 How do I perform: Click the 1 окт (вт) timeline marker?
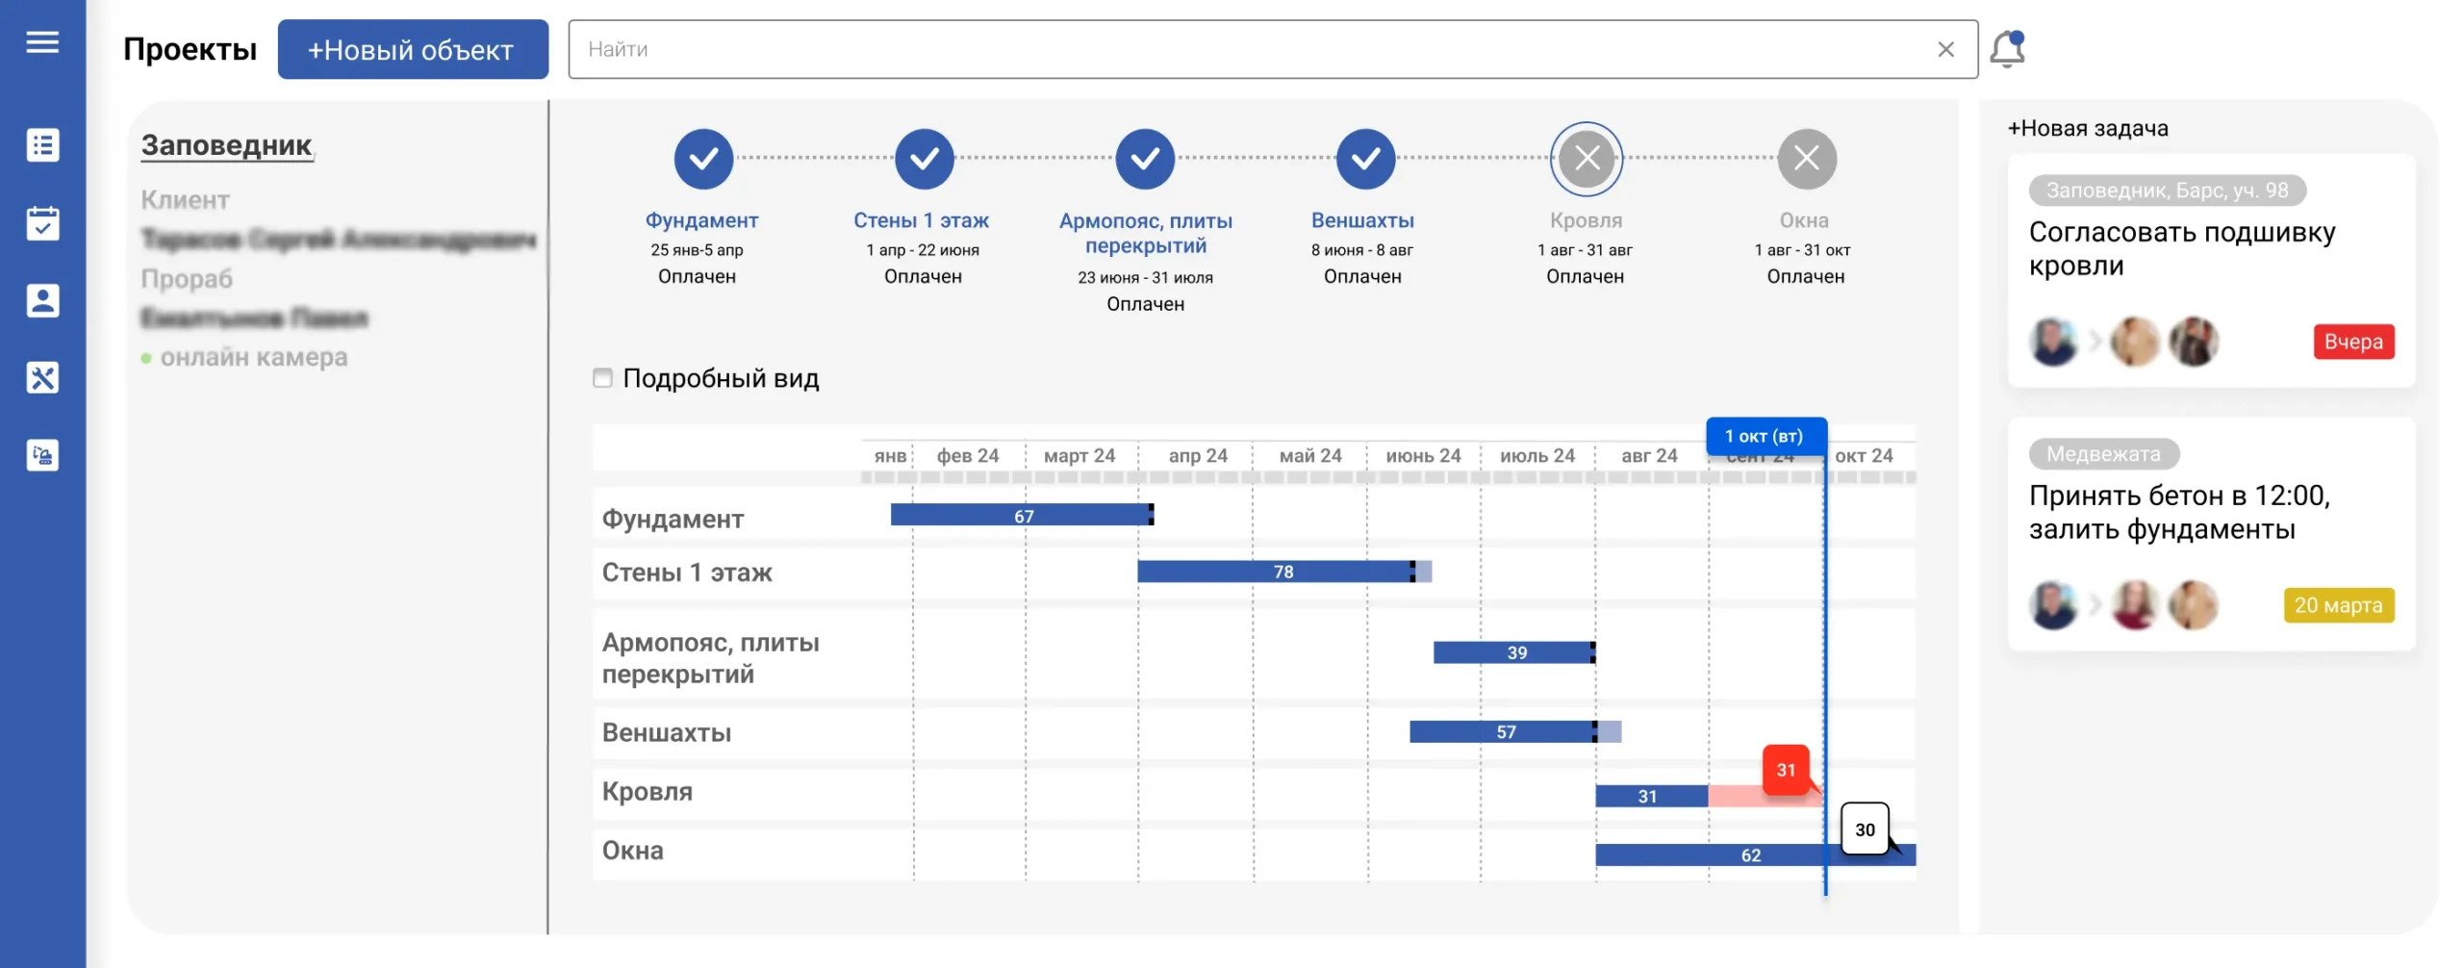point(1765,437)
